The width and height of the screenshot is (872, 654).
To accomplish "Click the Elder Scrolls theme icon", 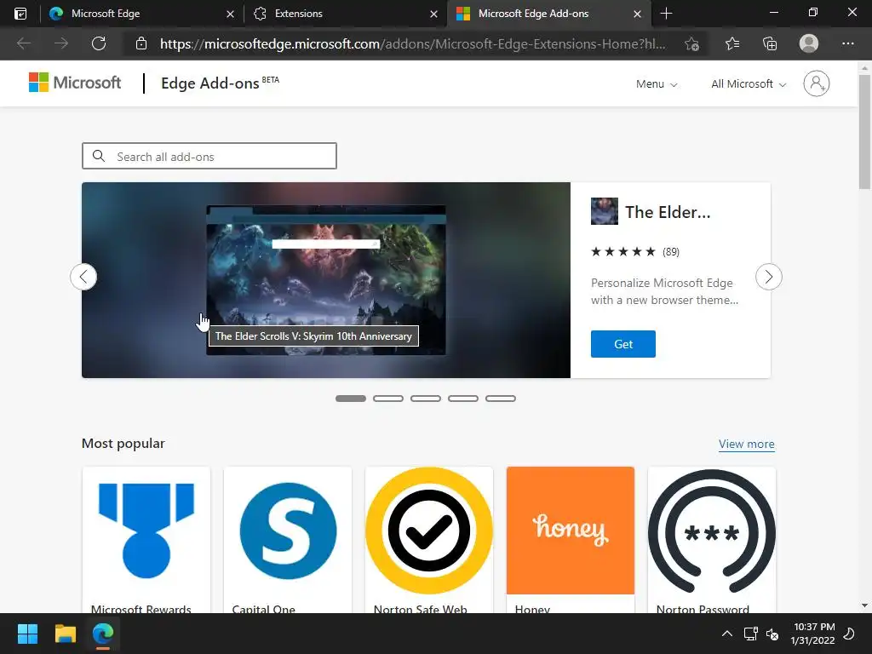I will pyautogui.click(x=604, y=211).
